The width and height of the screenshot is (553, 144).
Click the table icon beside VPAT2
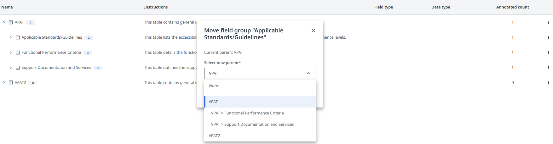[11, 83]
